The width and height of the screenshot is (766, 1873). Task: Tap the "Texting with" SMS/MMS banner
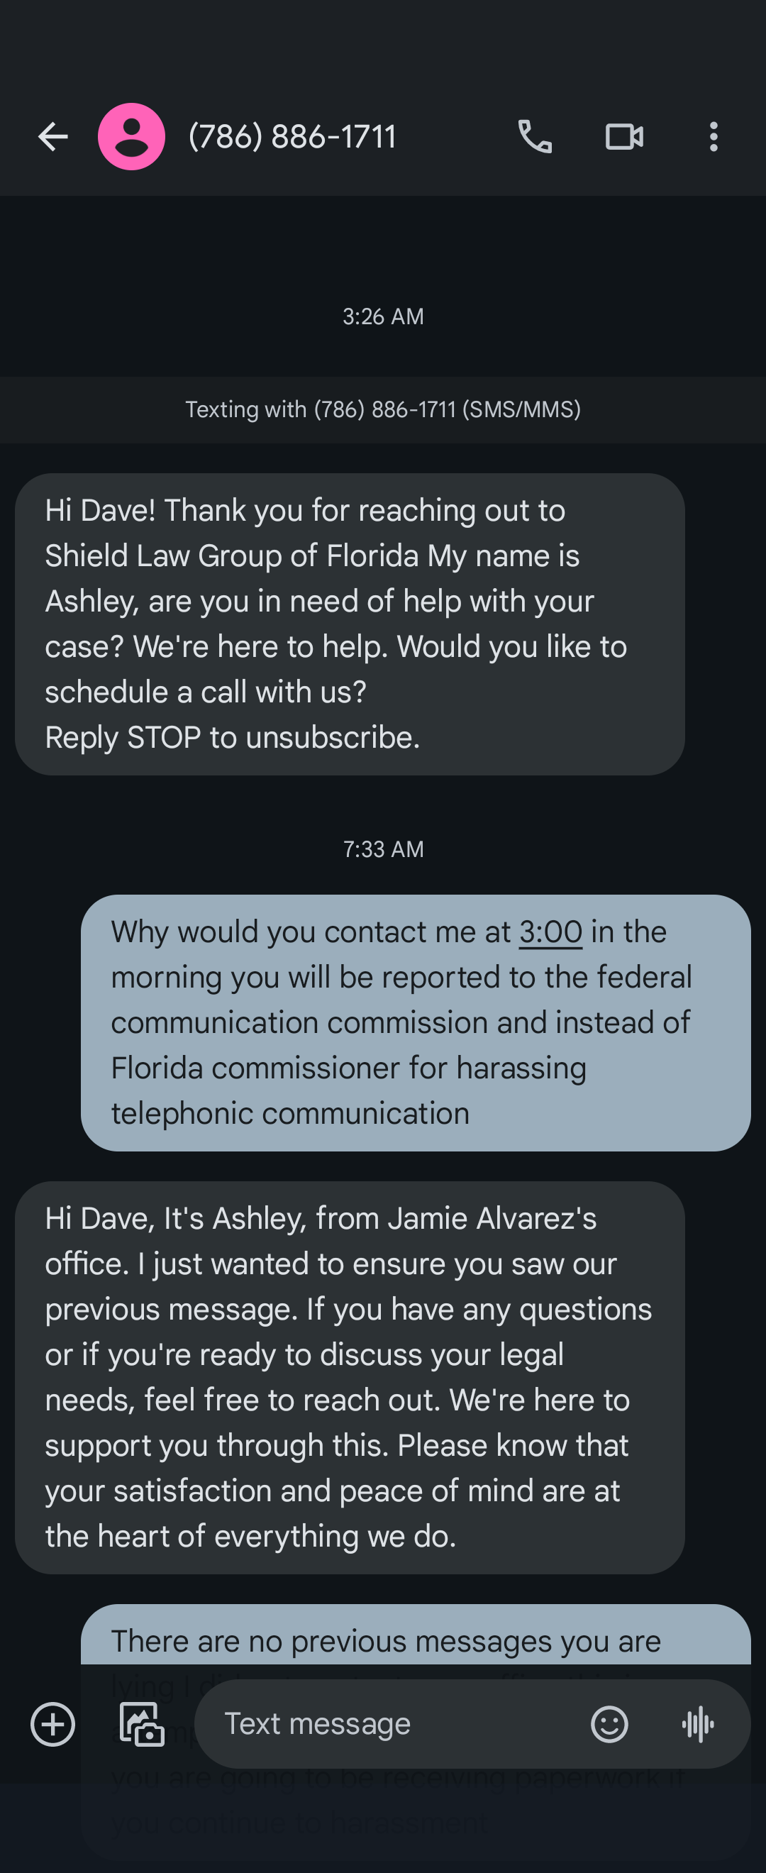[x=383, y=409]
